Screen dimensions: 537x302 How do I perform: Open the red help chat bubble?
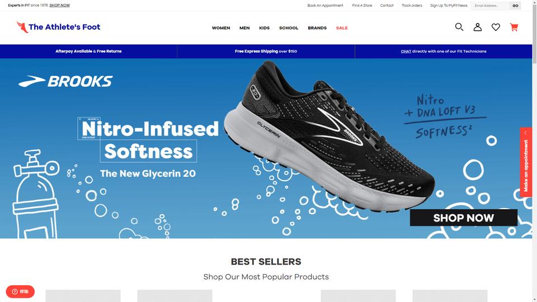point(20,292)
